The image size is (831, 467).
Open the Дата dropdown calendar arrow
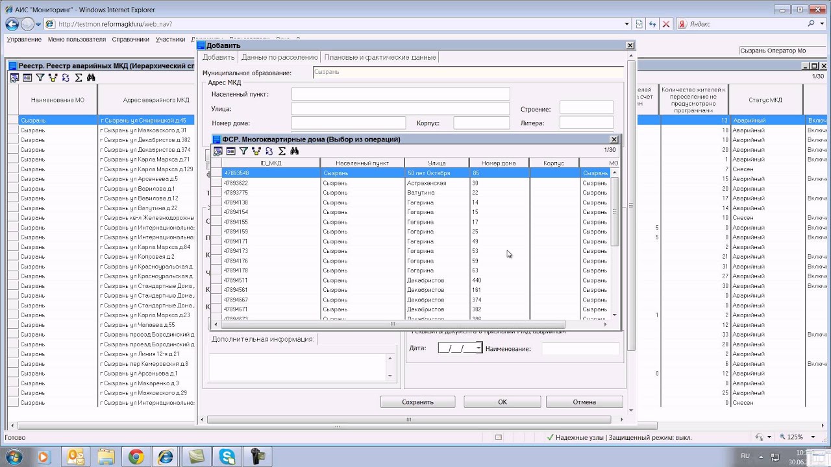pyautogui.click(x=478, y=348)
